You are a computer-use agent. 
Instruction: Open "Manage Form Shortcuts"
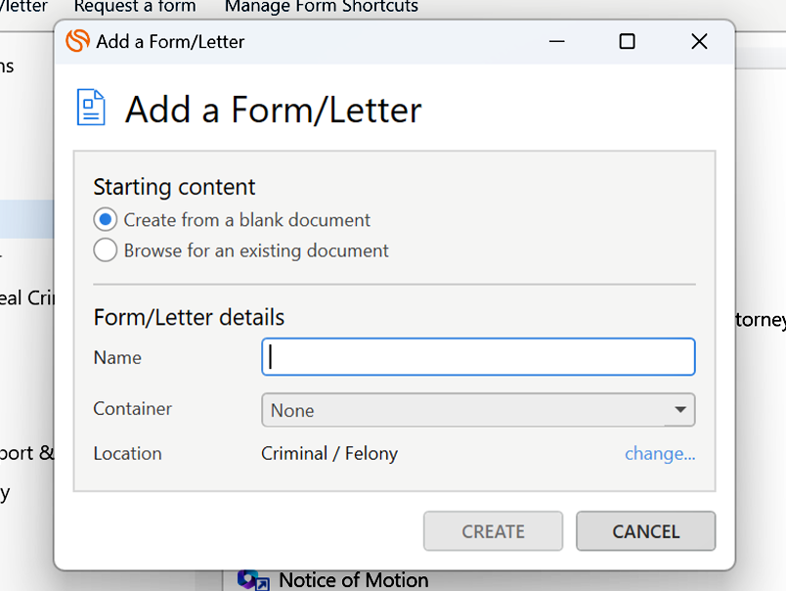324,8
